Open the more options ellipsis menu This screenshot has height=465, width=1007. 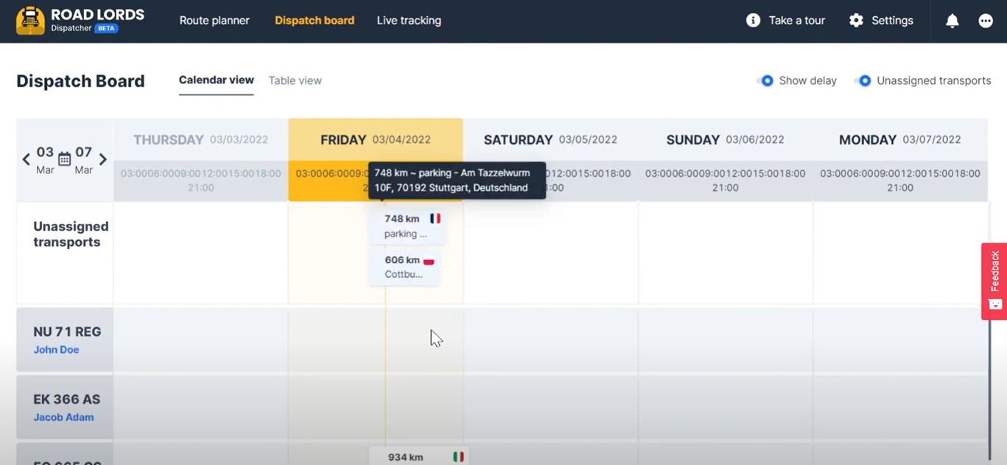[x=985, y=20]
